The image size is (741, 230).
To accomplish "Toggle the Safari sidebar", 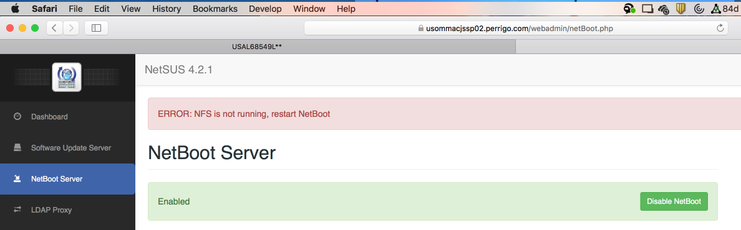I will 97,28.
